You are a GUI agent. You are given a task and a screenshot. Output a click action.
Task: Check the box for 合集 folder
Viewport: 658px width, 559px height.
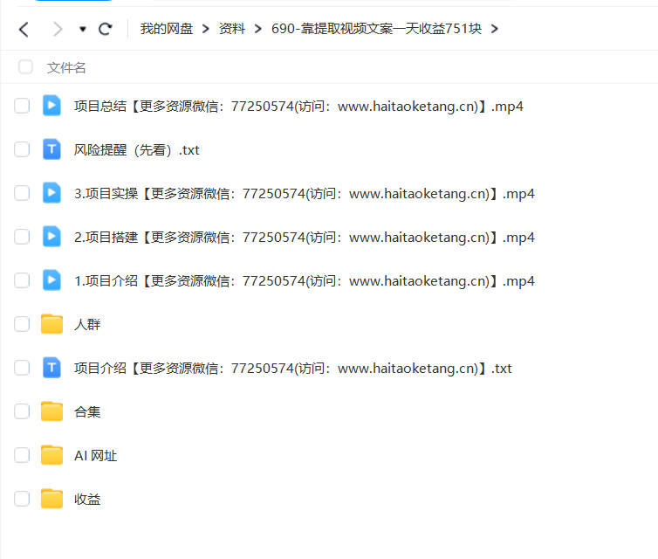(x=22, y=411)
